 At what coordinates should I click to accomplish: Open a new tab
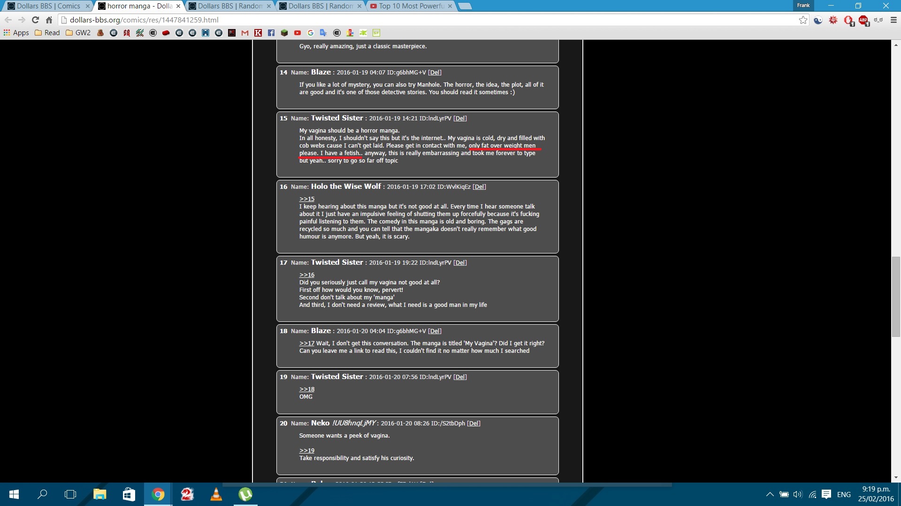coord(465,6)
